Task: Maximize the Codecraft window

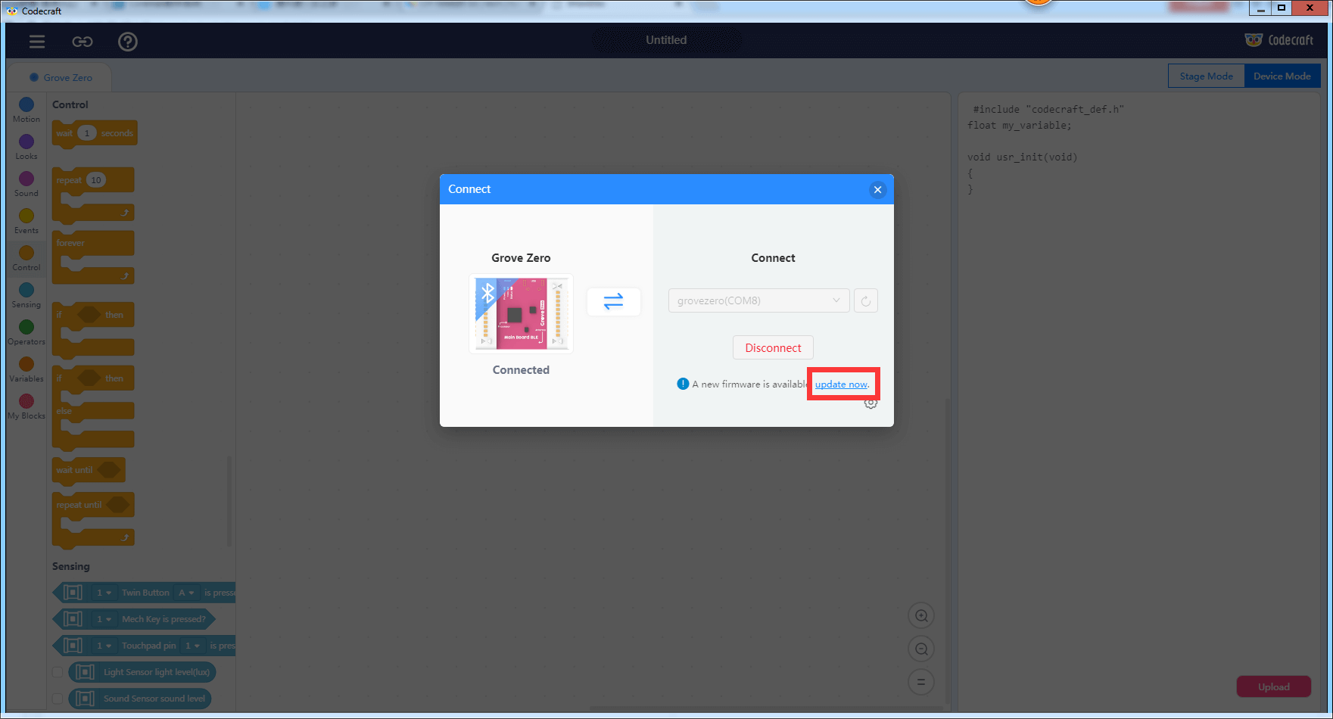Action: (x=1282, y=8)
